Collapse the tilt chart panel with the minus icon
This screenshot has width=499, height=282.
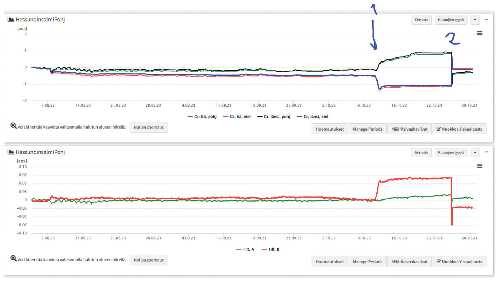487,152
